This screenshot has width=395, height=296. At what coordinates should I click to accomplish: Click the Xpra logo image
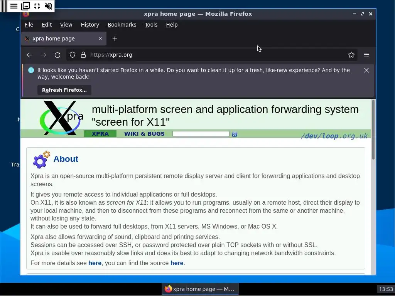click(x=61, y=118)
